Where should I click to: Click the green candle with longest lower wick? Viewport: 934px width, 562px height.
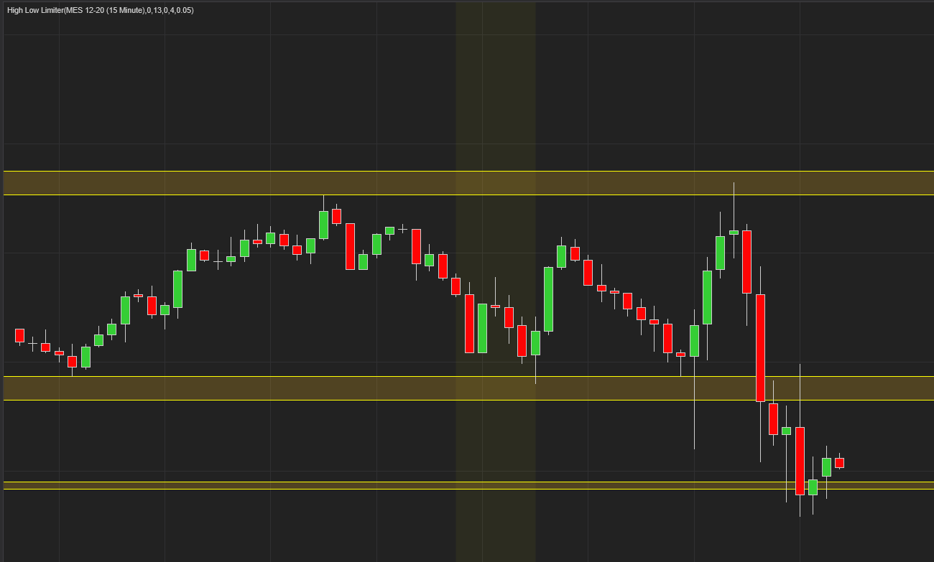(694, 340)
